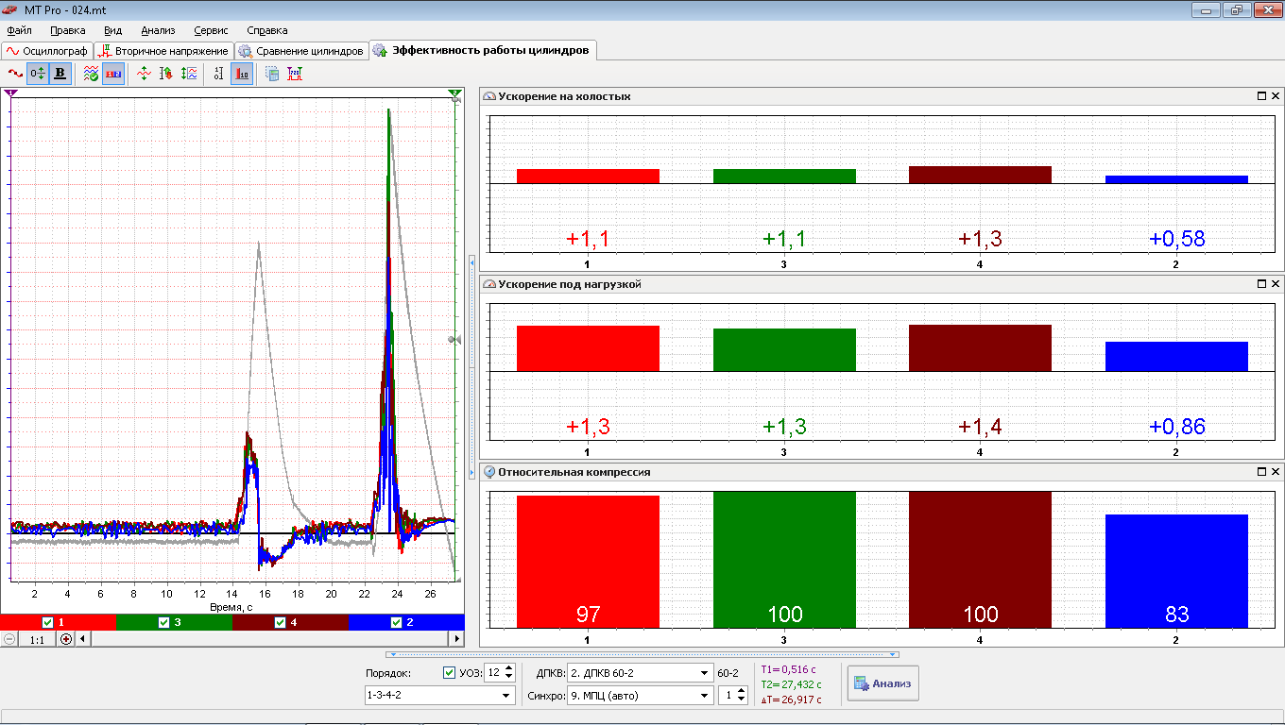Image resolution: width=1285 pixels, height=725 pixels.
Task: Click the T1=0,516 c readout
Action: pyautogui.click(x=791, y=669)
